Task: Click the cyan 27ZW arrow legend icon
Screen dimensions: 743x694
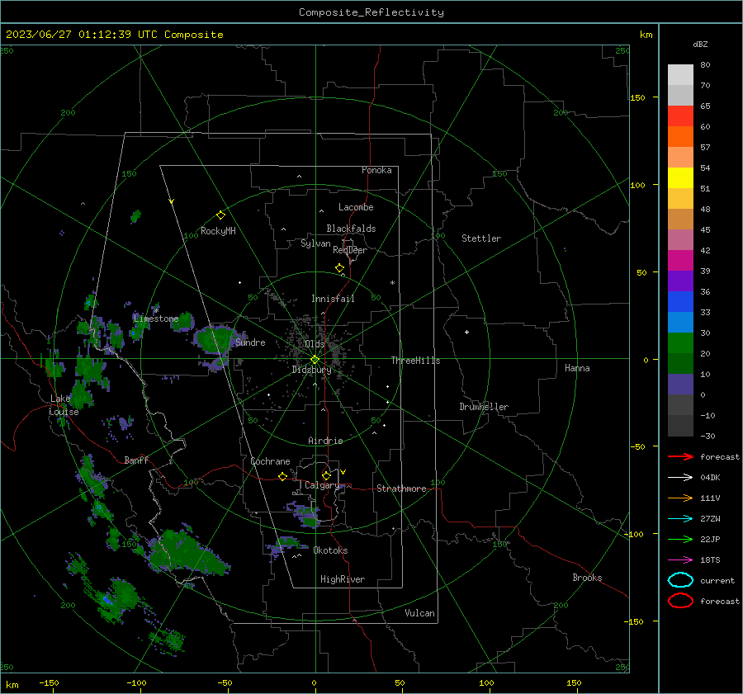Action: click(x=680, y=519)
